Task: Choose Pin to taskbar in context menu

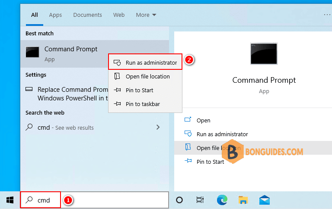Action: pos(145,104)
